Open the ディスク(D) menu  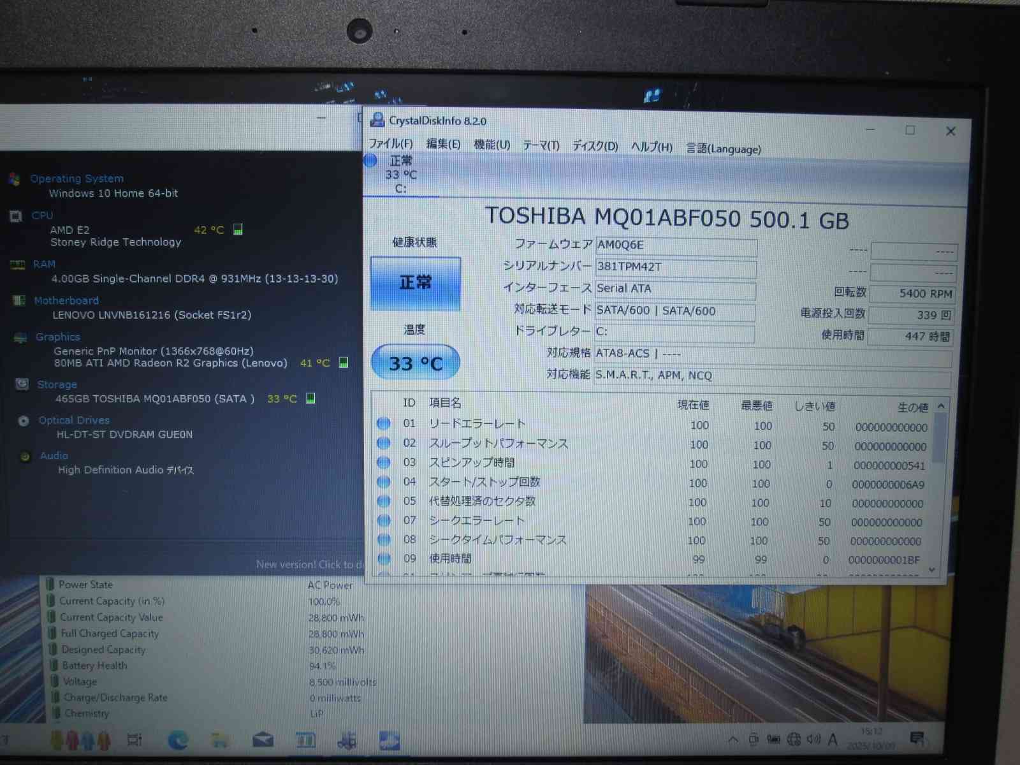click(x=595, y=146)
